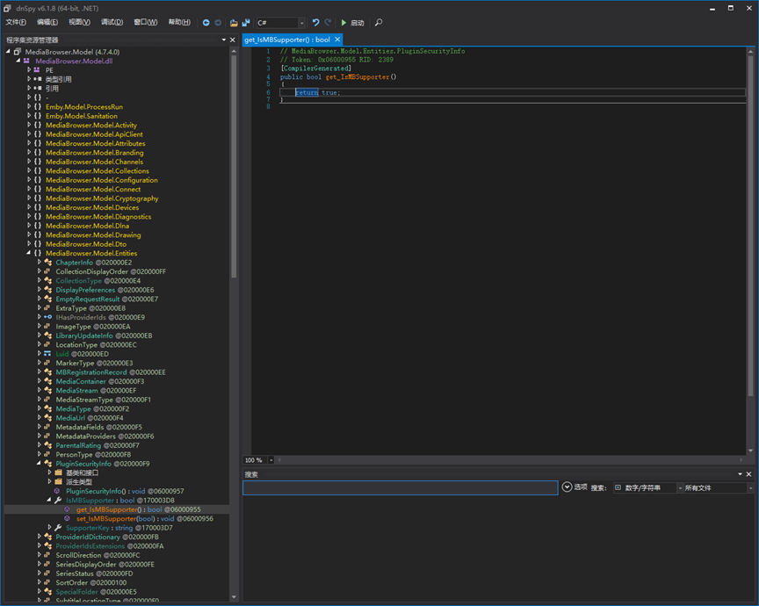Click the search magnifier icon in toolbar

379,23
